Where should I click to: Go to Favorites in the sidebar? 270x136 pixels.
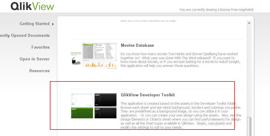(x=40, y=47)
